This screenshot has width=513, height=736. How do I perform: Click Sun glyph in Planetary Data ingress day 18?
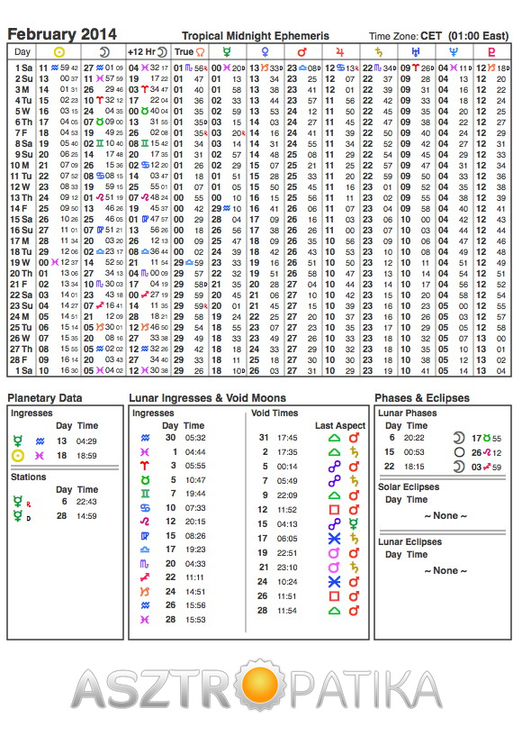[x=18, y=455]
